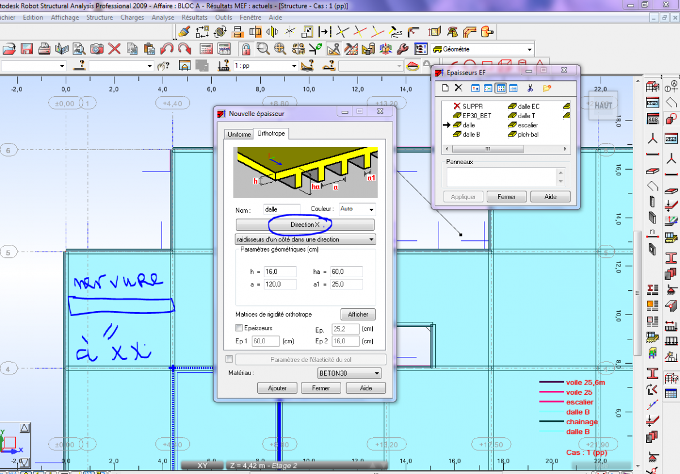Enable the Epaisseurs checkbox
680x474 pixels.
coord(239,328)
